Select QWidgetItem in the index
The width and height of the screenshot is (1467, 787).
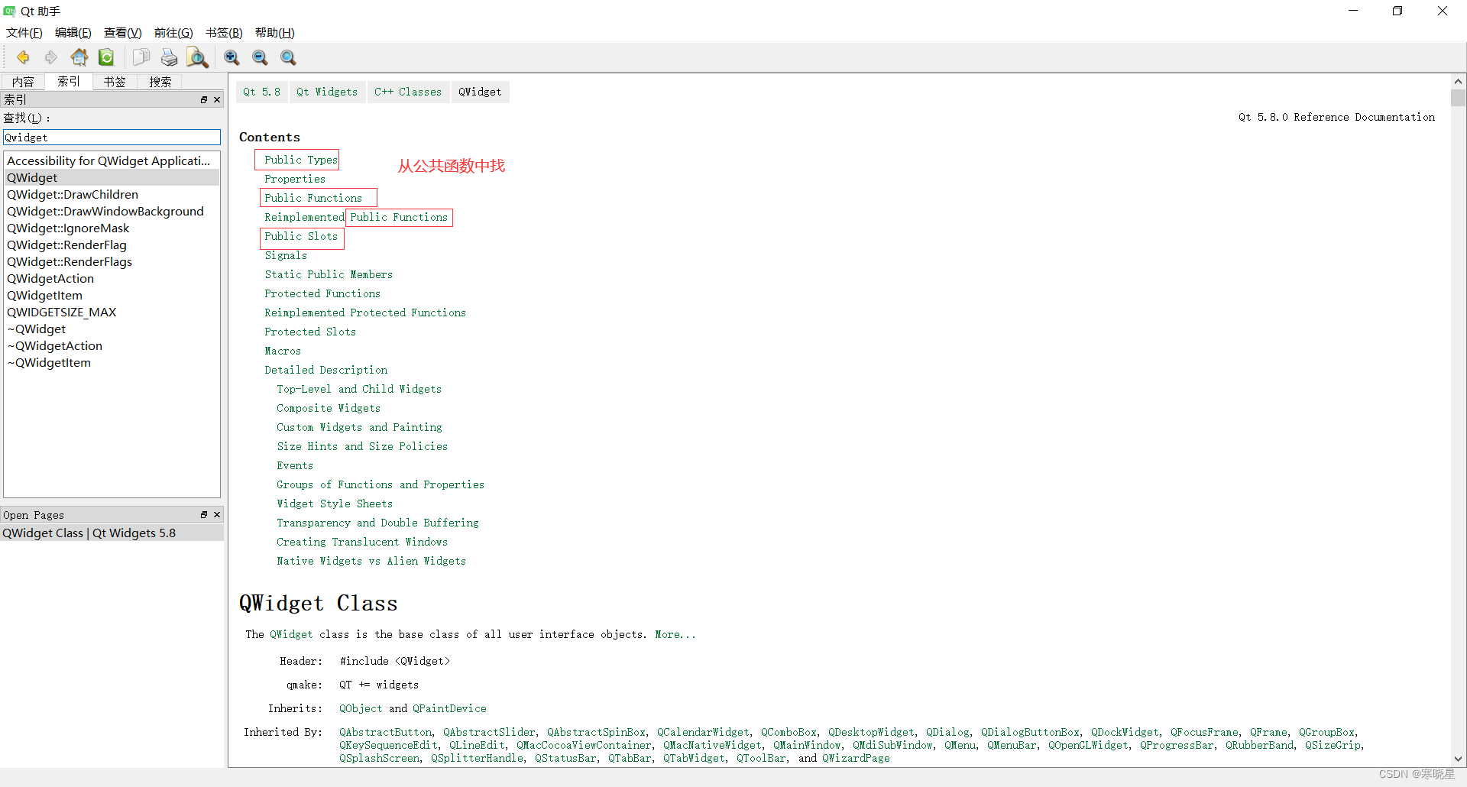[112, 296]
